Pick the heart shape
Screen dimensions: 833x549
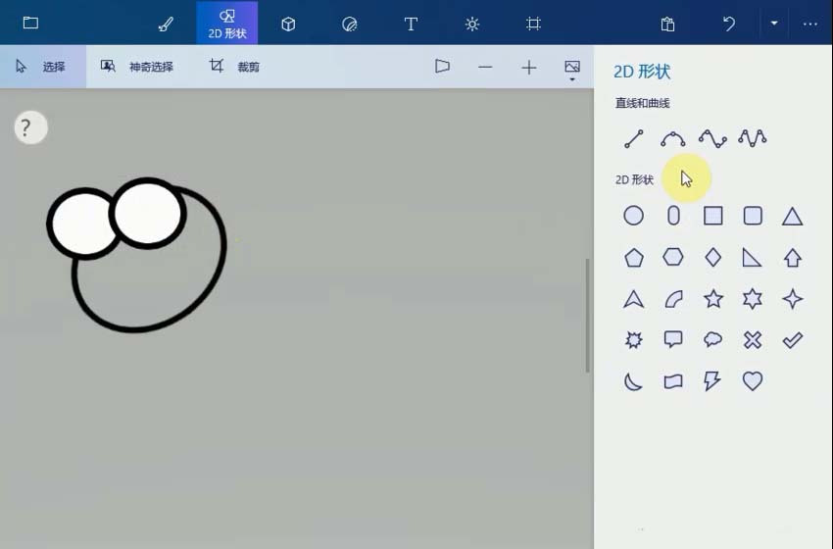coord(753,381)
